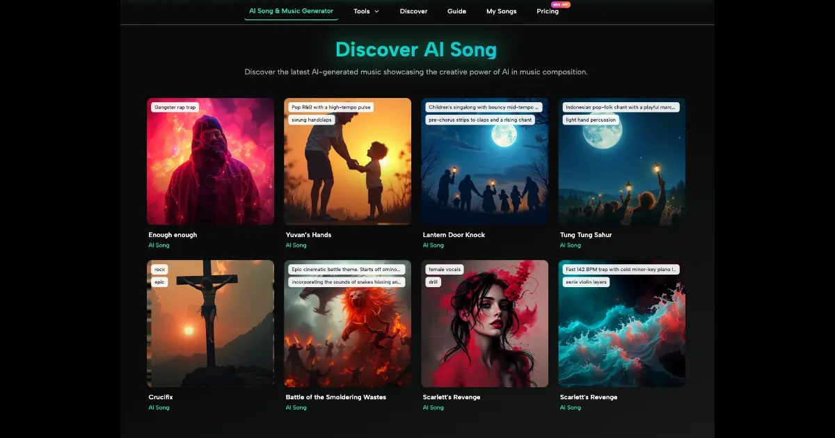Go to the Discover nav item

click(413, 11)
